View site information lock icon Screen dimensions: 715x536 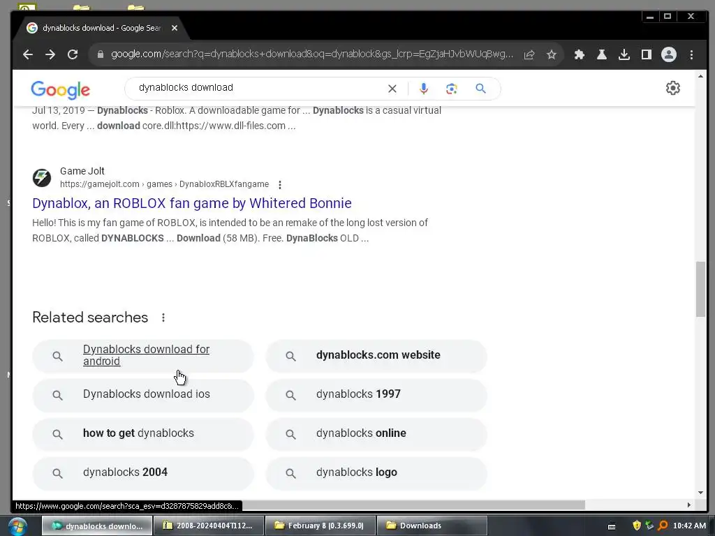tap(101, 54)
